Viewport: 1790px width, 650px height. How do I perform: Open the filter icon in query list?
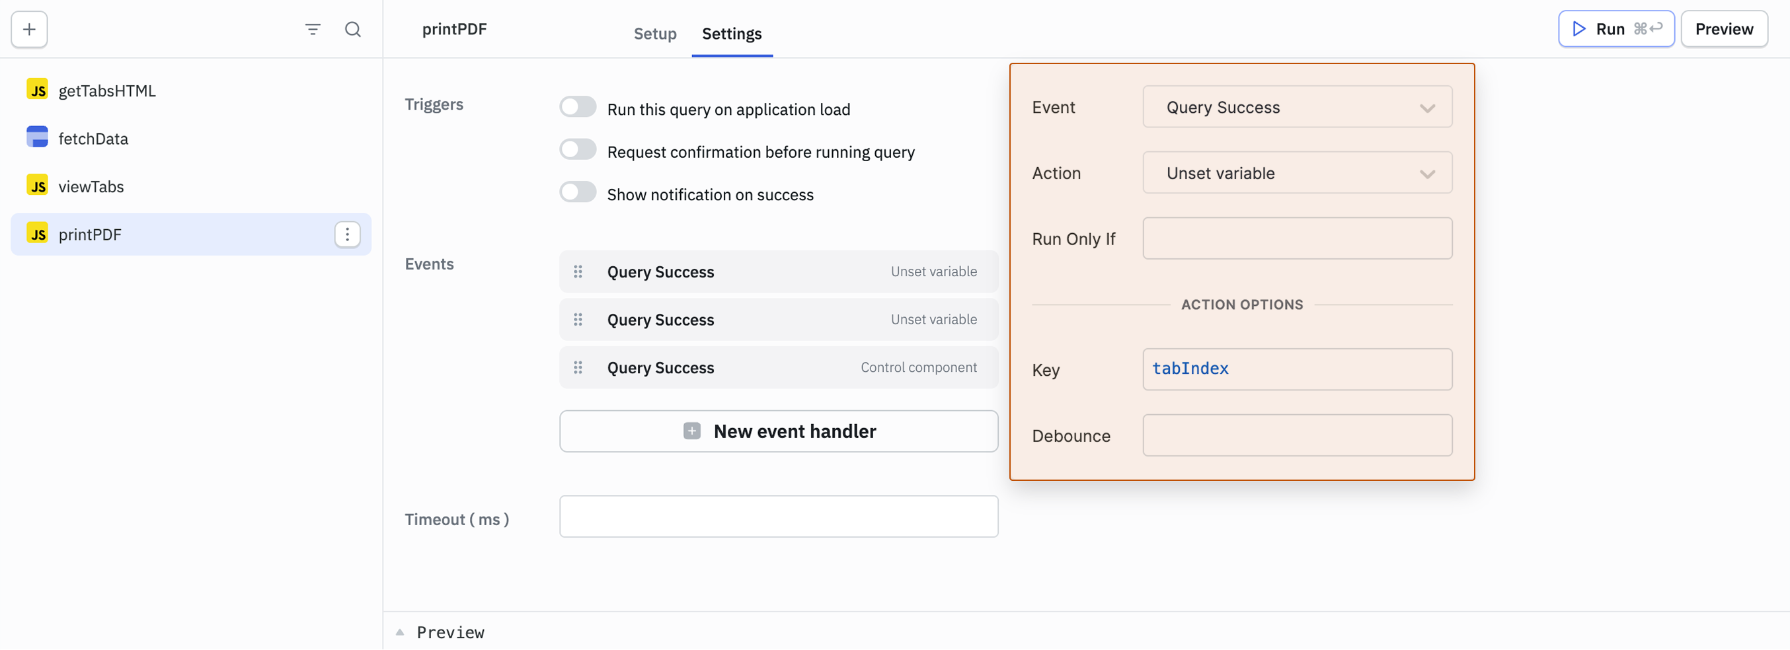[x=313, y=29]
